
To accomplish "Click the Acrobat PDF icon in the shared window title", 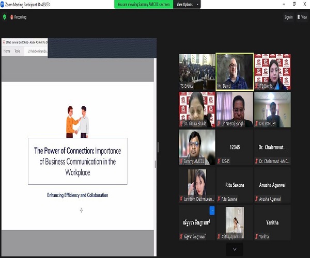I will tap(4, 42).
